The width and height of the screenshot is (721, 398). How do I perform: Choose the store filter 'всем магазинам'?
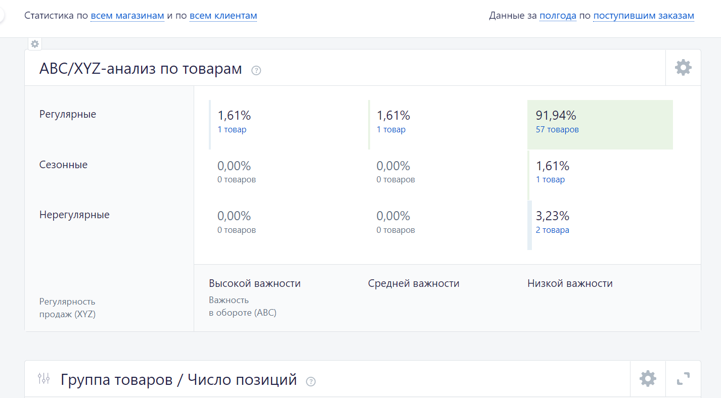click(x=127, y=16)
